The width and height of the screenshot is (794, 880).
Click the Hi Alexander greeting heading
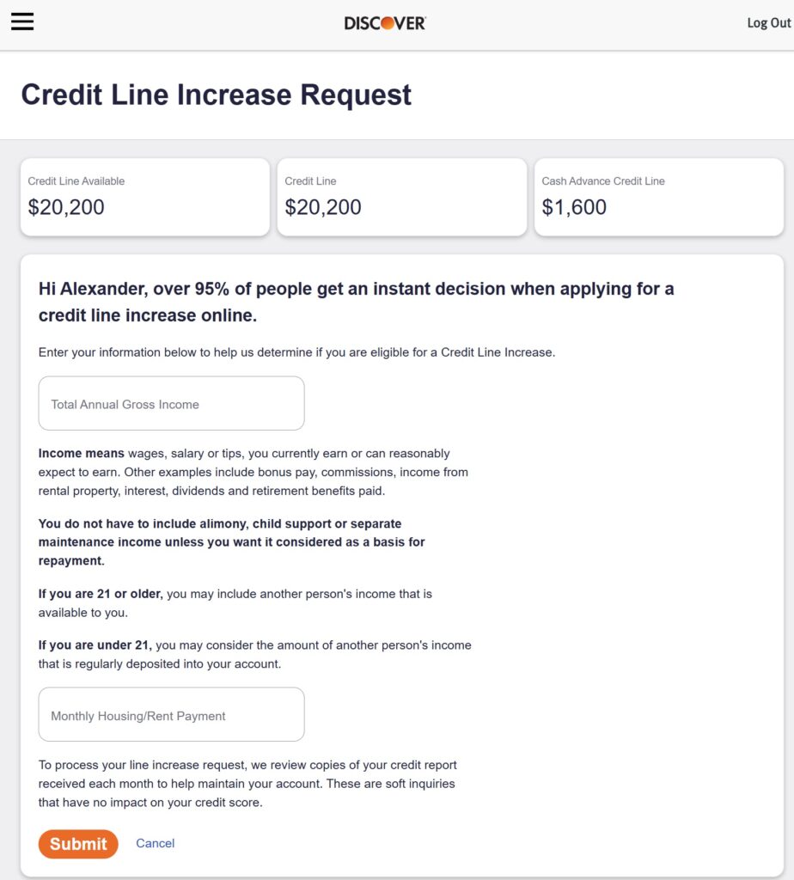(356, 302)
